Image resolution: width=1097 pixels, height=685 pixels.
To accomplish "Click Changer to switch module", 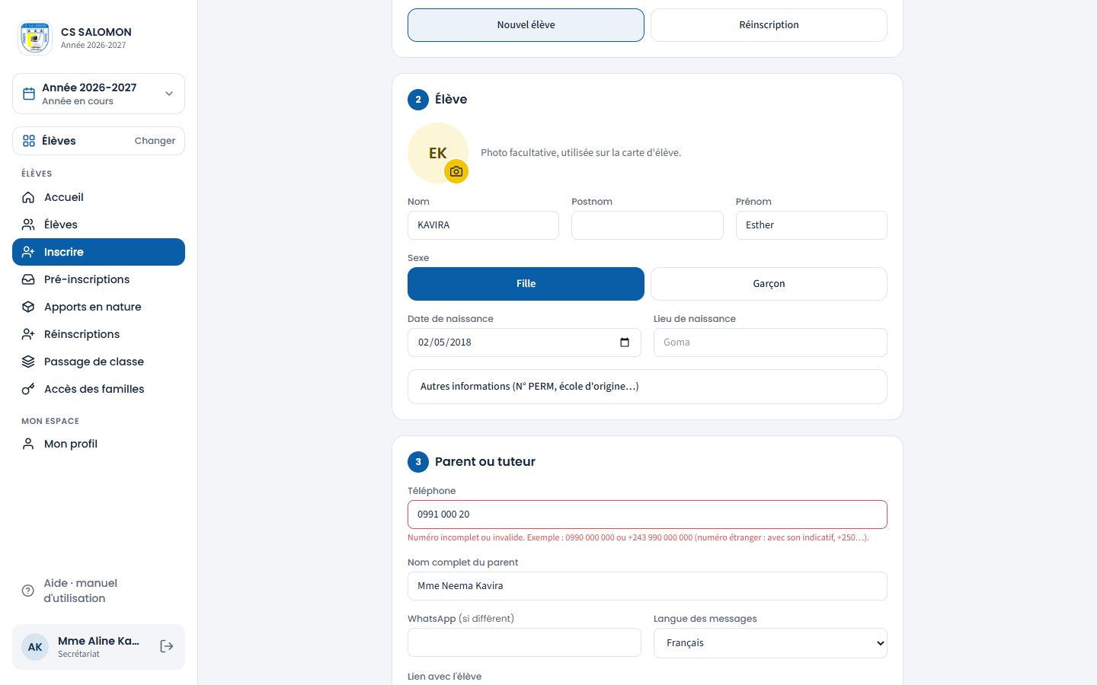I will click(x=155, y=141).
